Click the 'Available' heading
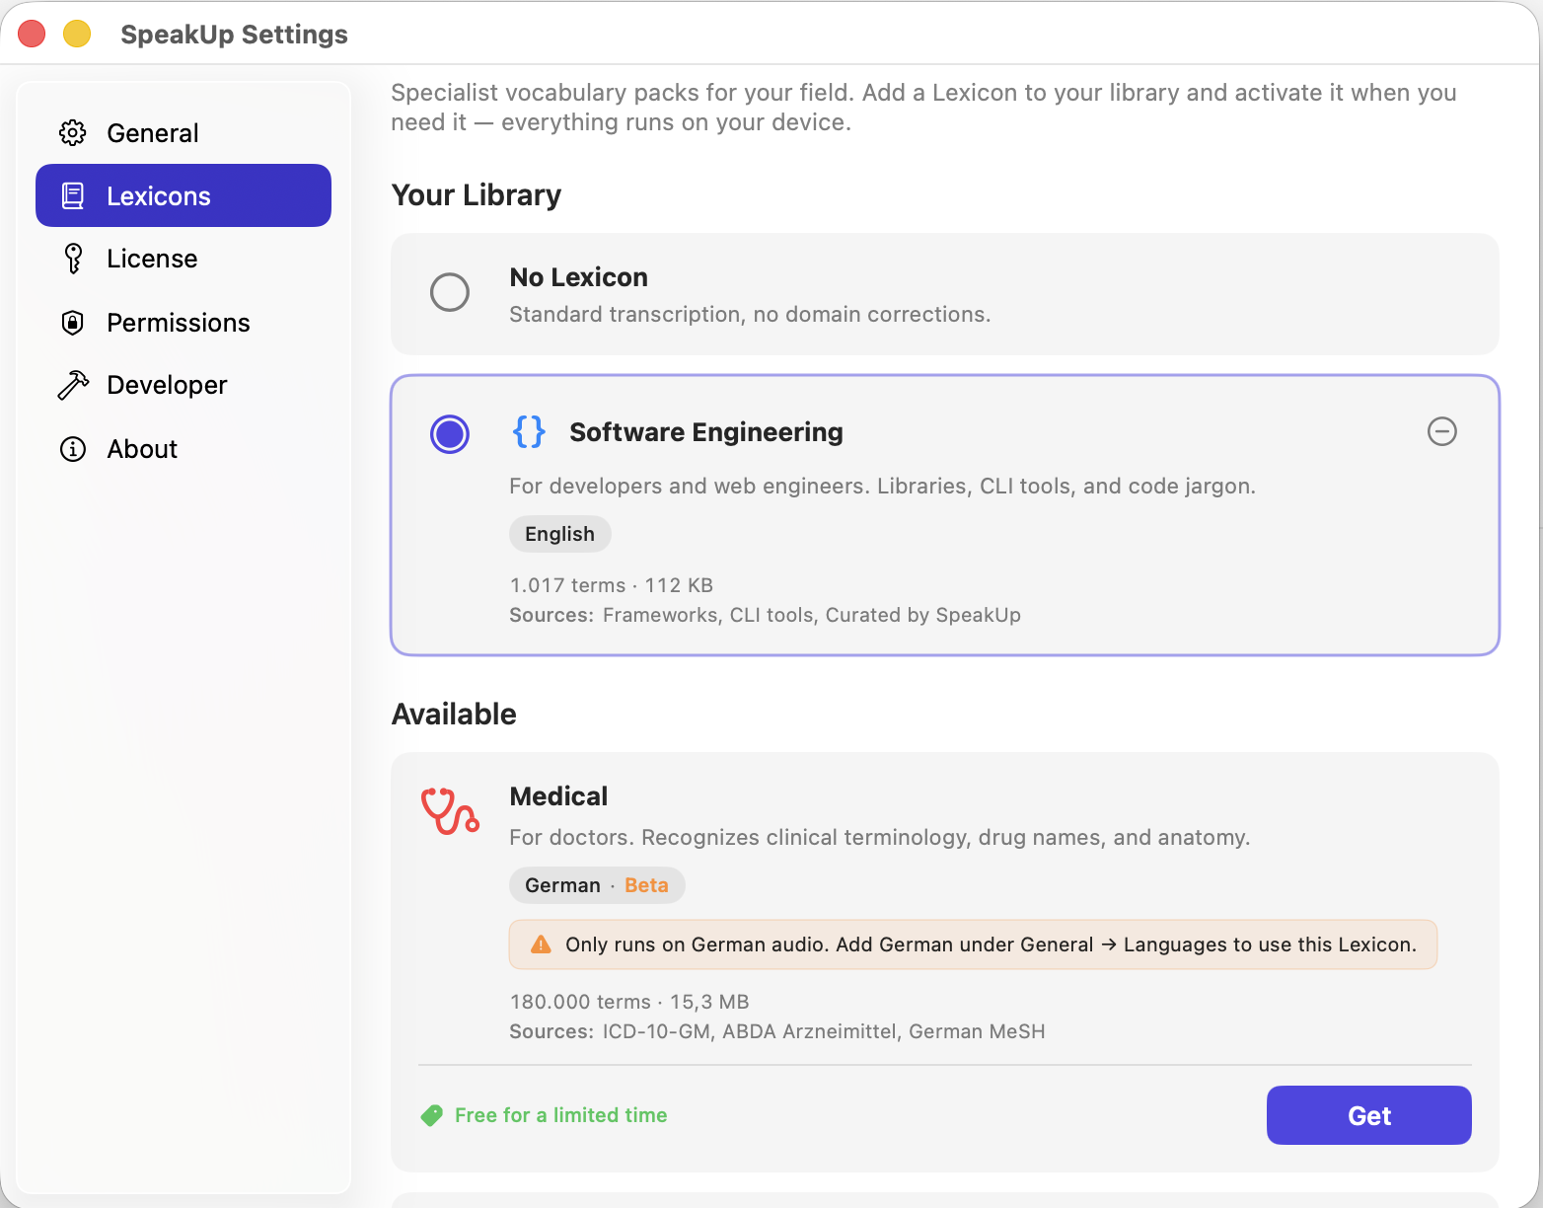 click(454, 714)
